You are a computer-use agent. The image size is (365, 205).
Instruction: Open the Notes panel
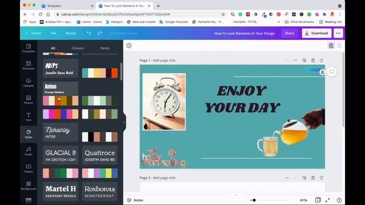[x=135, y=200]
